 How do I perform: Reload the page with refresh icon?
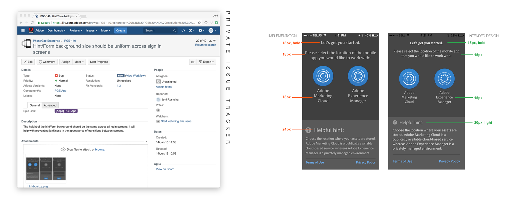(x=32, y=23)
